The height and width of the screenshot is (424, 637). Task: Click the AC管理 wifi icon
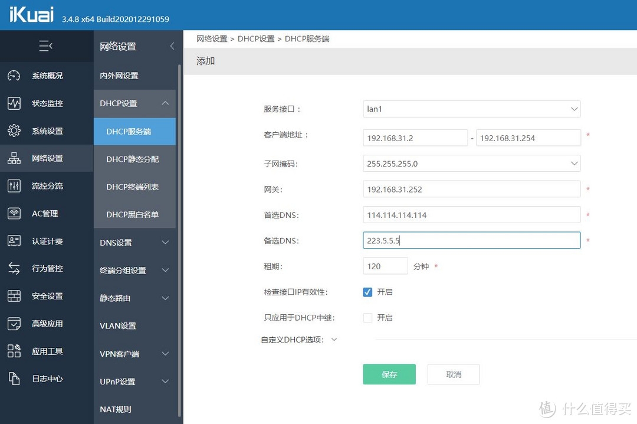tap(14, 214)
